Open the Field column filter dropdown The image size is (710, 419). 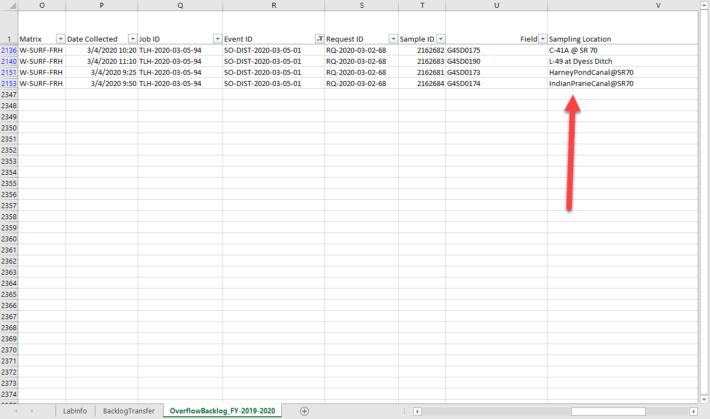pos(542,39)
